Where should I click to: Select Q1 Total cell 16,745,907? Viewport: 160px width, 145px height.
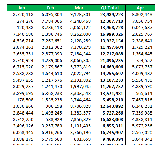[x=109, y=132]
